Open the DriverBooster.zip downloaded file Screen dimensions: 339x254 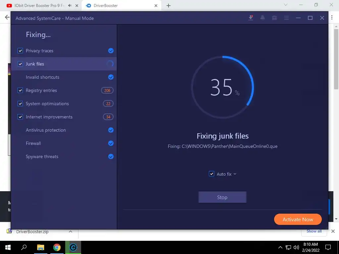pos(32,232)
